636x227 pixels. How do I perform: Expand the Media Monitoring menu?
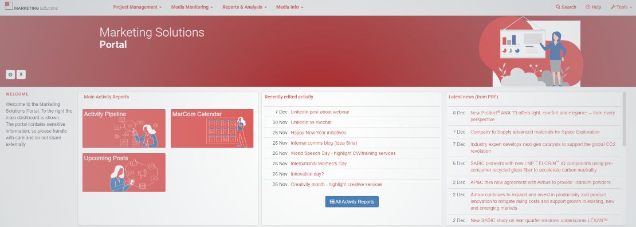click(x=192, y=7)
